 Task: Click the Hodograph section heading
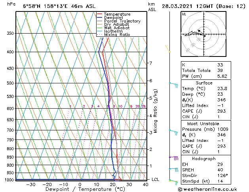click(204, 159)
